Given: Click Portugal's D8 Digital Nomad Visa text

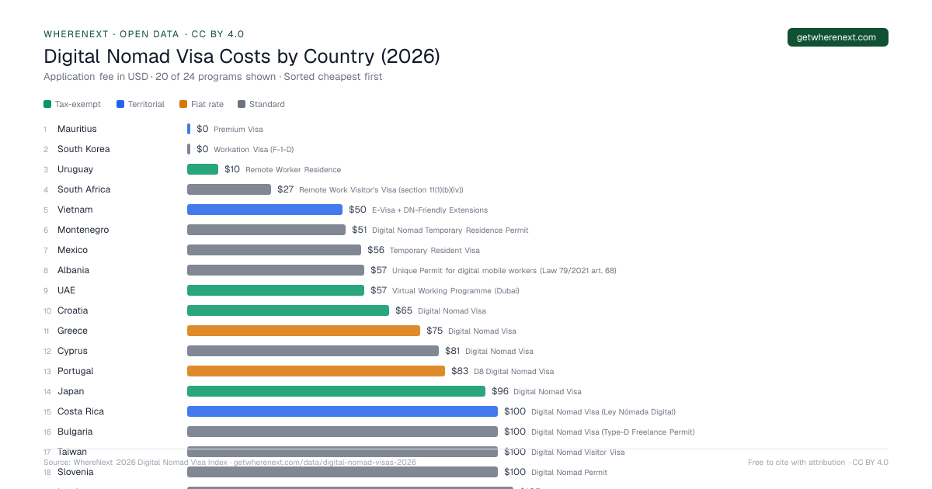Looking at the screenshot, I should 514,371.
